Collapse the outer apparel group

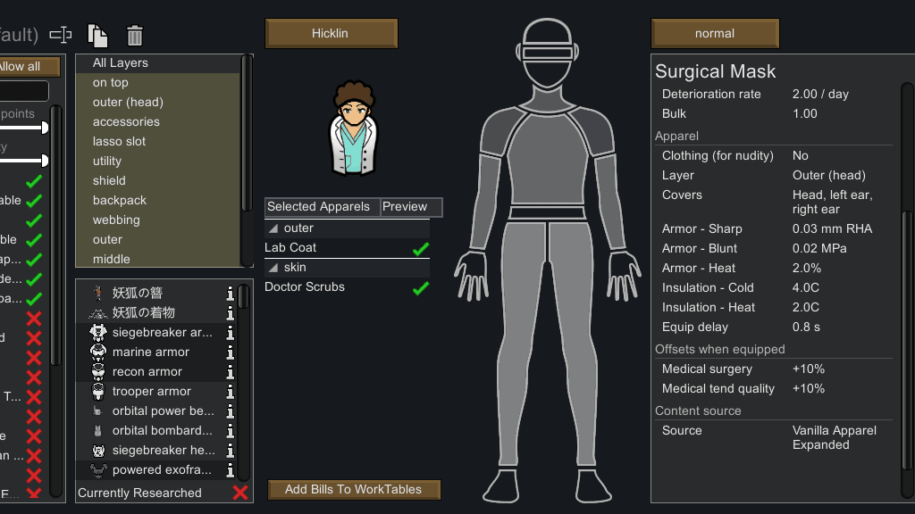click(273, 228)
